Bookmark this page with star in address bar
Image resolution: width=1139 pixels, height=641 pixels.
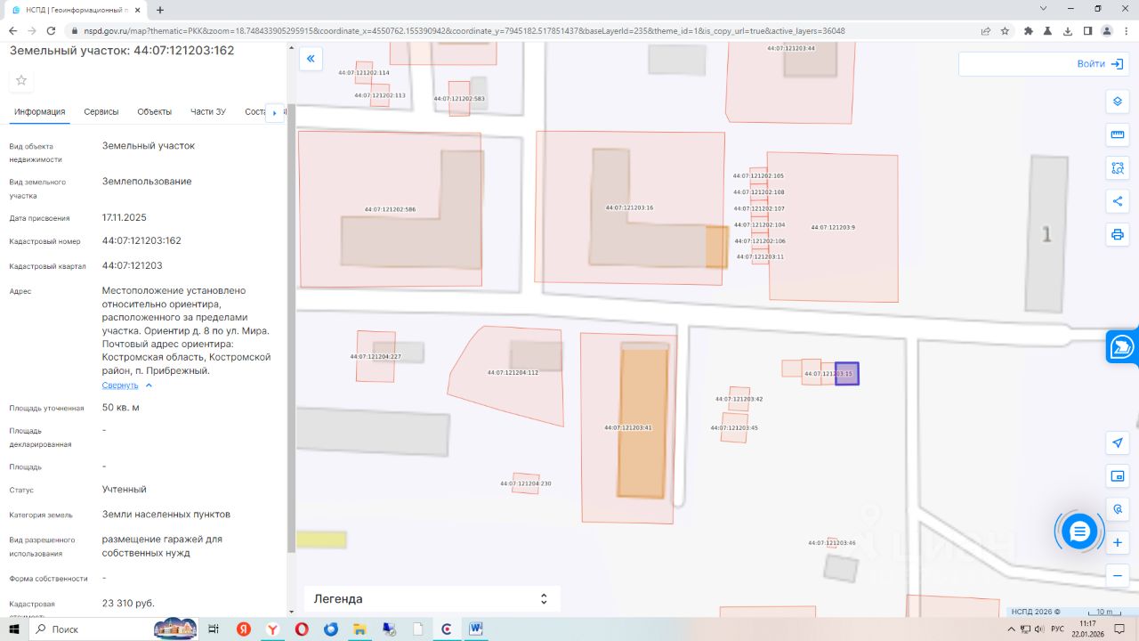[x=1005, y=30]
